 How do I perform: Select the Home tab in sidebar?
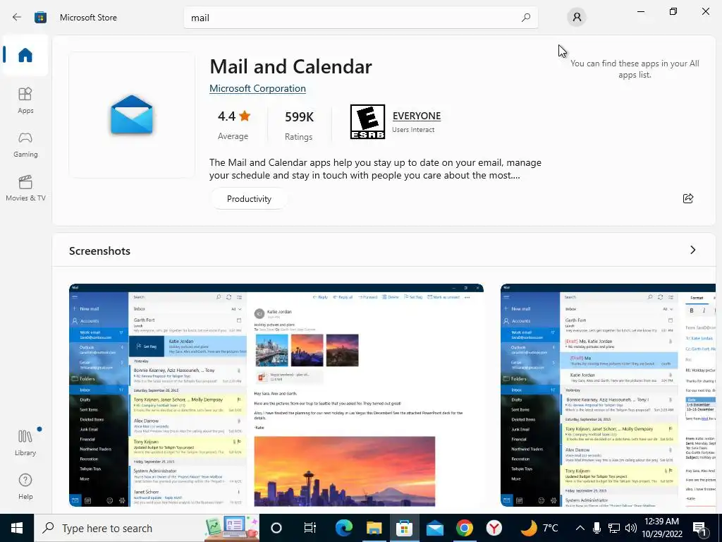click(25, 55)
